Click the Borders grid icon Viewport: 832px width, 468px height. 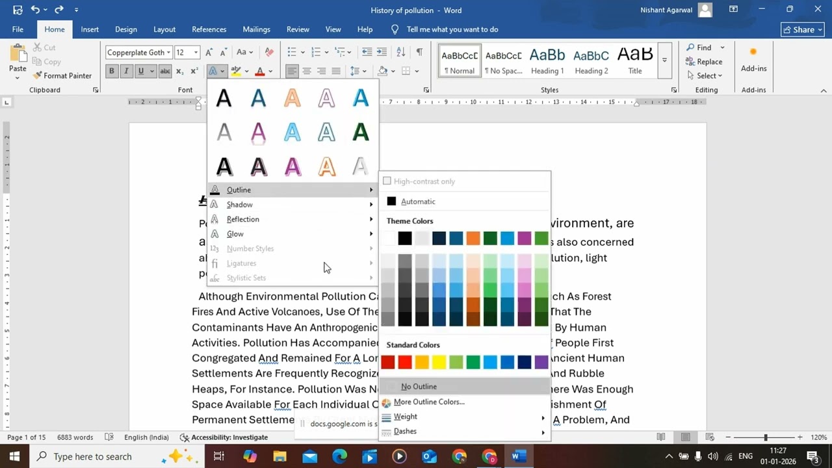coord(406,71)
